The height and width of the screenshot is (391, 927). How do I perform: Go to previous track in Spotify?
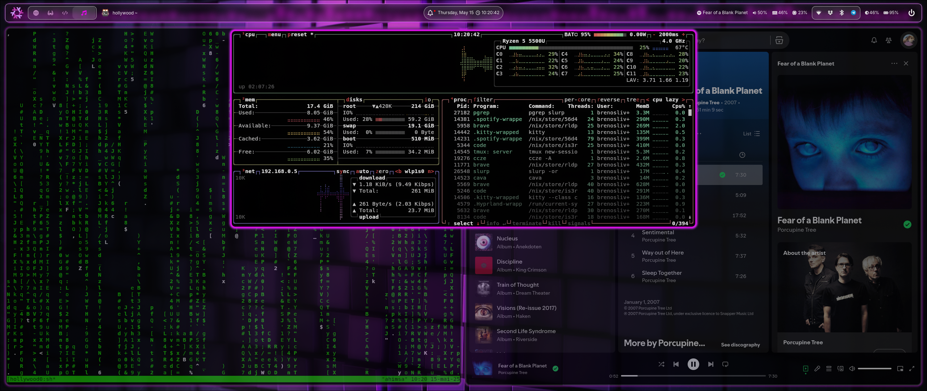tap(676, 364)
